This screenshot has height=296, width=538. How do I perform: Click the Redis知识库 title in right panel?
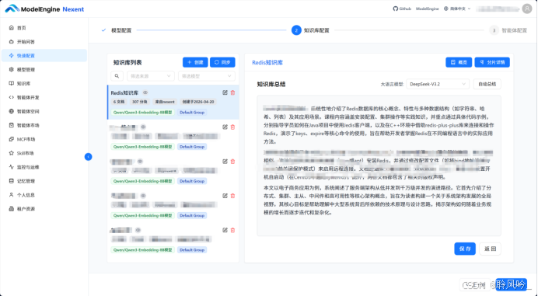(x=267, y=62)
